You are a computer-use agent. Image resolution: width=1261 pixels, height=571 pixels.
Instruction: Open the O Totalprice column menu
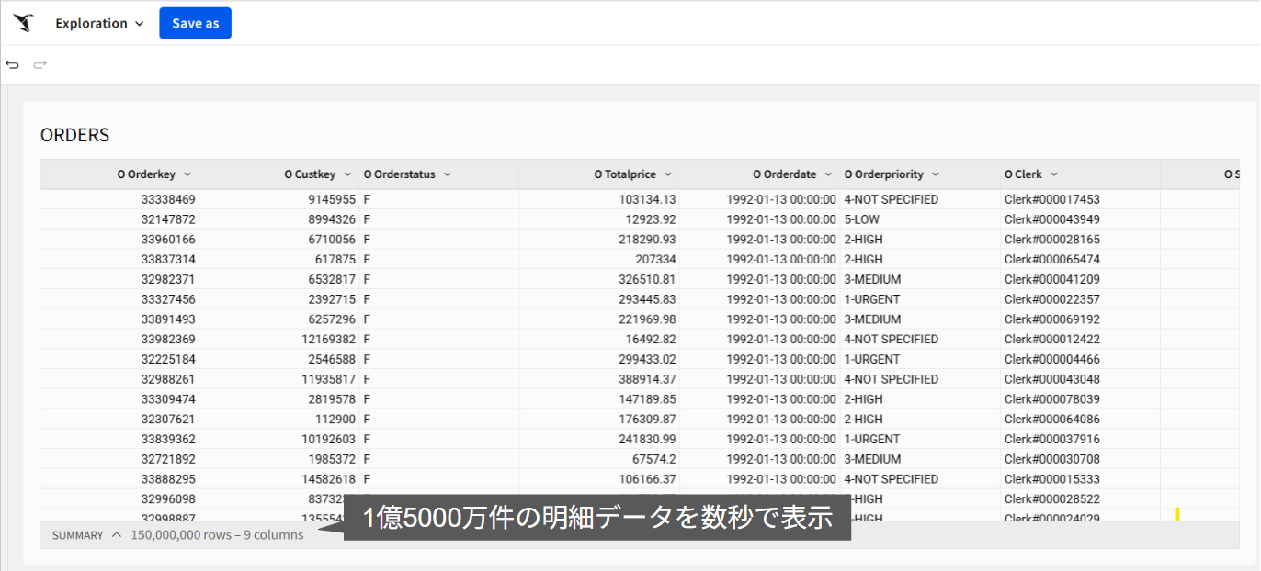(x=668, y=174)
